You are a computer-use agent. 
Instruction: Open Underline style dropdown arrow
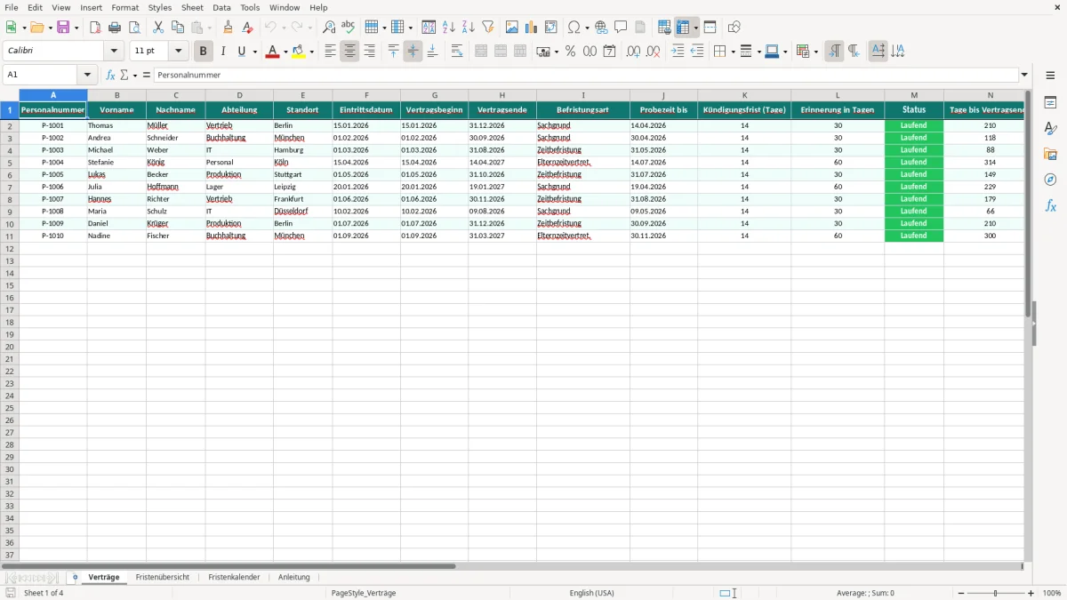pos(254,52)
